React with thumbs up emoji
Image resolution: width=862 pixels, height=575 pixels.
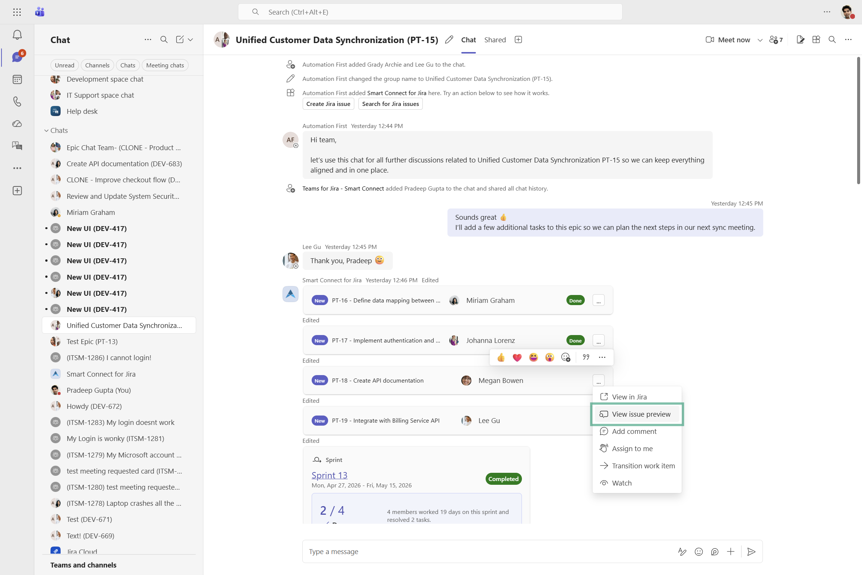501,358
